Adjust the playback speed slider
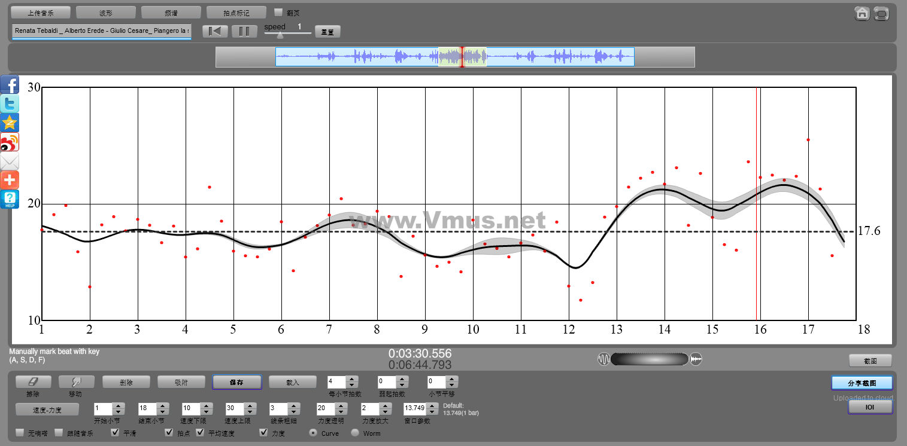Viewport: 907px width, 446px height. pos(280,35)
